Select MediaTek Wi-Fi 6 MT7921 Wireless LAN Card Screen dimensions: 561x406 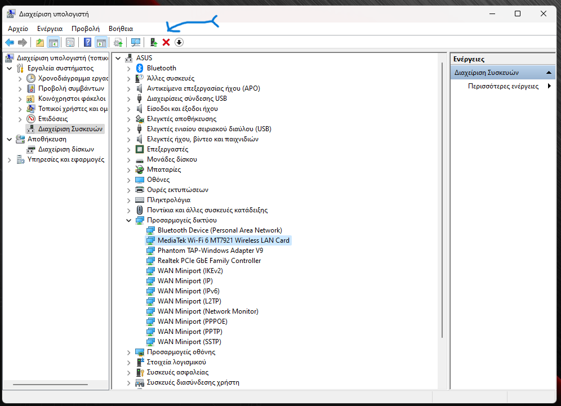[x=223, y=240]
